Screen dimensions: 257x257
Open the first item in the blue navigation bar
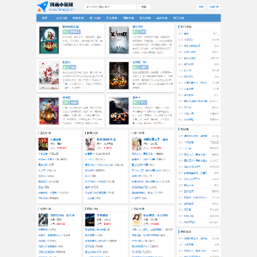point(44,18)
